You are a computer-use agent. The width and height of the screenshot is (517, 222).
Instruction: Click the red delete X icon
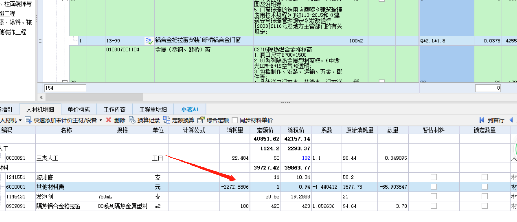click(108, 120)
